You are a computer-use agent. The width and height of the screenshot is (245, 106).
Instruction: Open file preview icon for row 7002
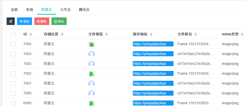pyautogui.click(x=92, y=74)
